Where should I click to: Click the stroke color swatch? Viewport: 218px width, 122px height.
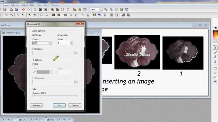[43, 43]
